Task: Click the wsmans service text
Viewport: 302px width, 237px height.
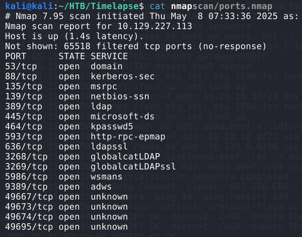Action: (x=107, y=176)
